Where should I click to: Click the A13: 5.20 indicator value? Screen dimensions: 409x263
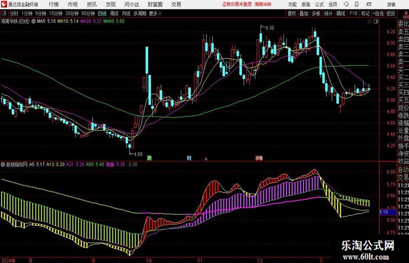pos(55,165)
